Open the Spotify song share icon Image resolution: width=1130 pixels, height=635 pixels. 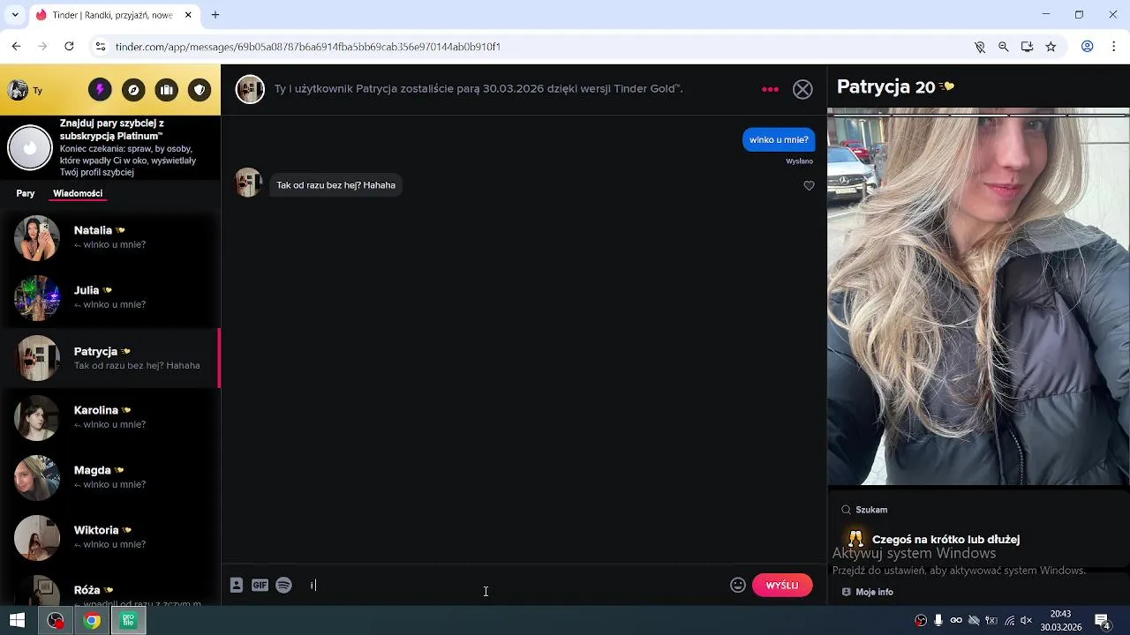pyautogui.click(x=283, y=585)
